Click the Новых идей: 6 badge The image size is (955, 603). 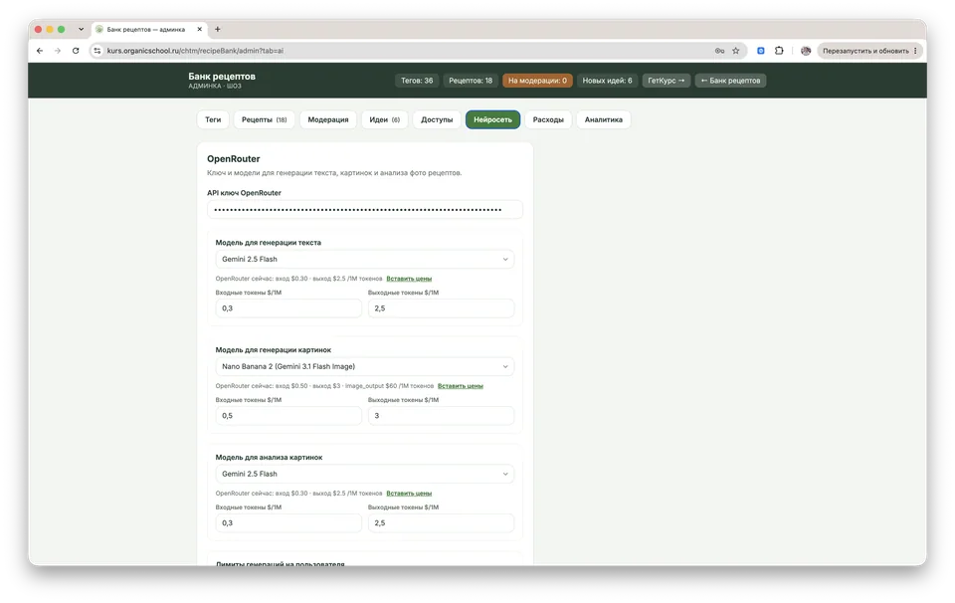(x=607, y=81)
